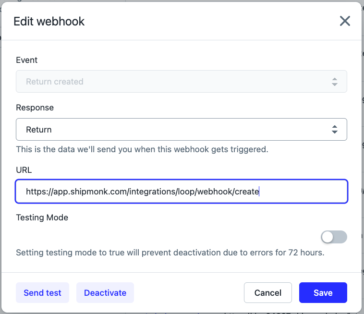This screenshot has height=314, width=364.
Task: Enable the Testing Mode switch
Action: point(334,237)
